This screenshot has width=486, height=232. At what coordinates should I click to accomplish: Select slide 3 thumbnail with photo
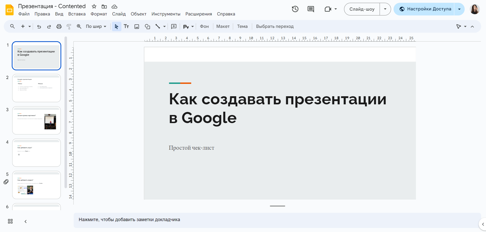point(37,120)
